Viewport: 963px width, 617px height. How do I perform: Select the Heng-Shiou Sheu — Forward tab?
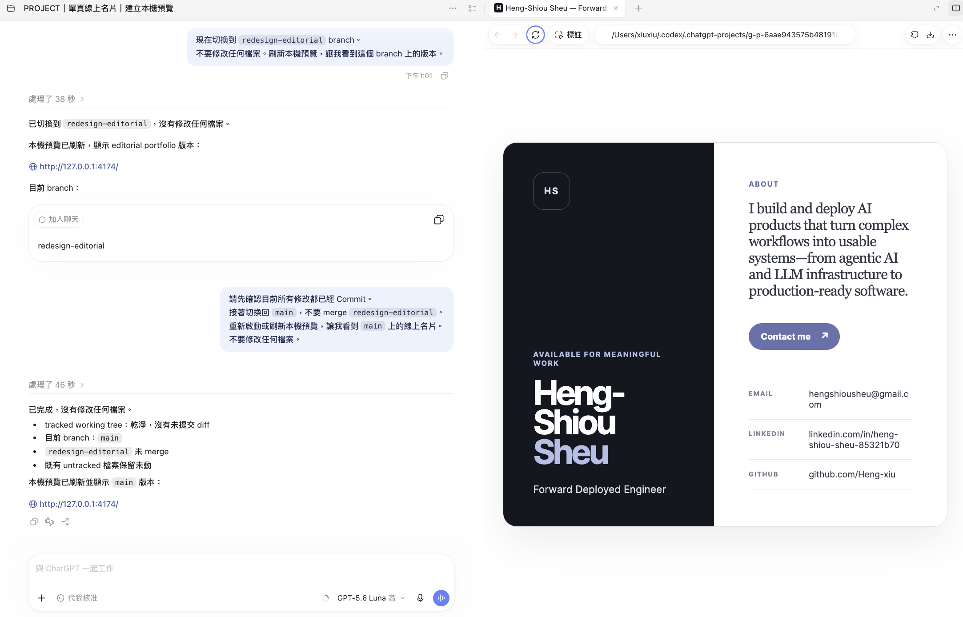[x=556, y=8]
